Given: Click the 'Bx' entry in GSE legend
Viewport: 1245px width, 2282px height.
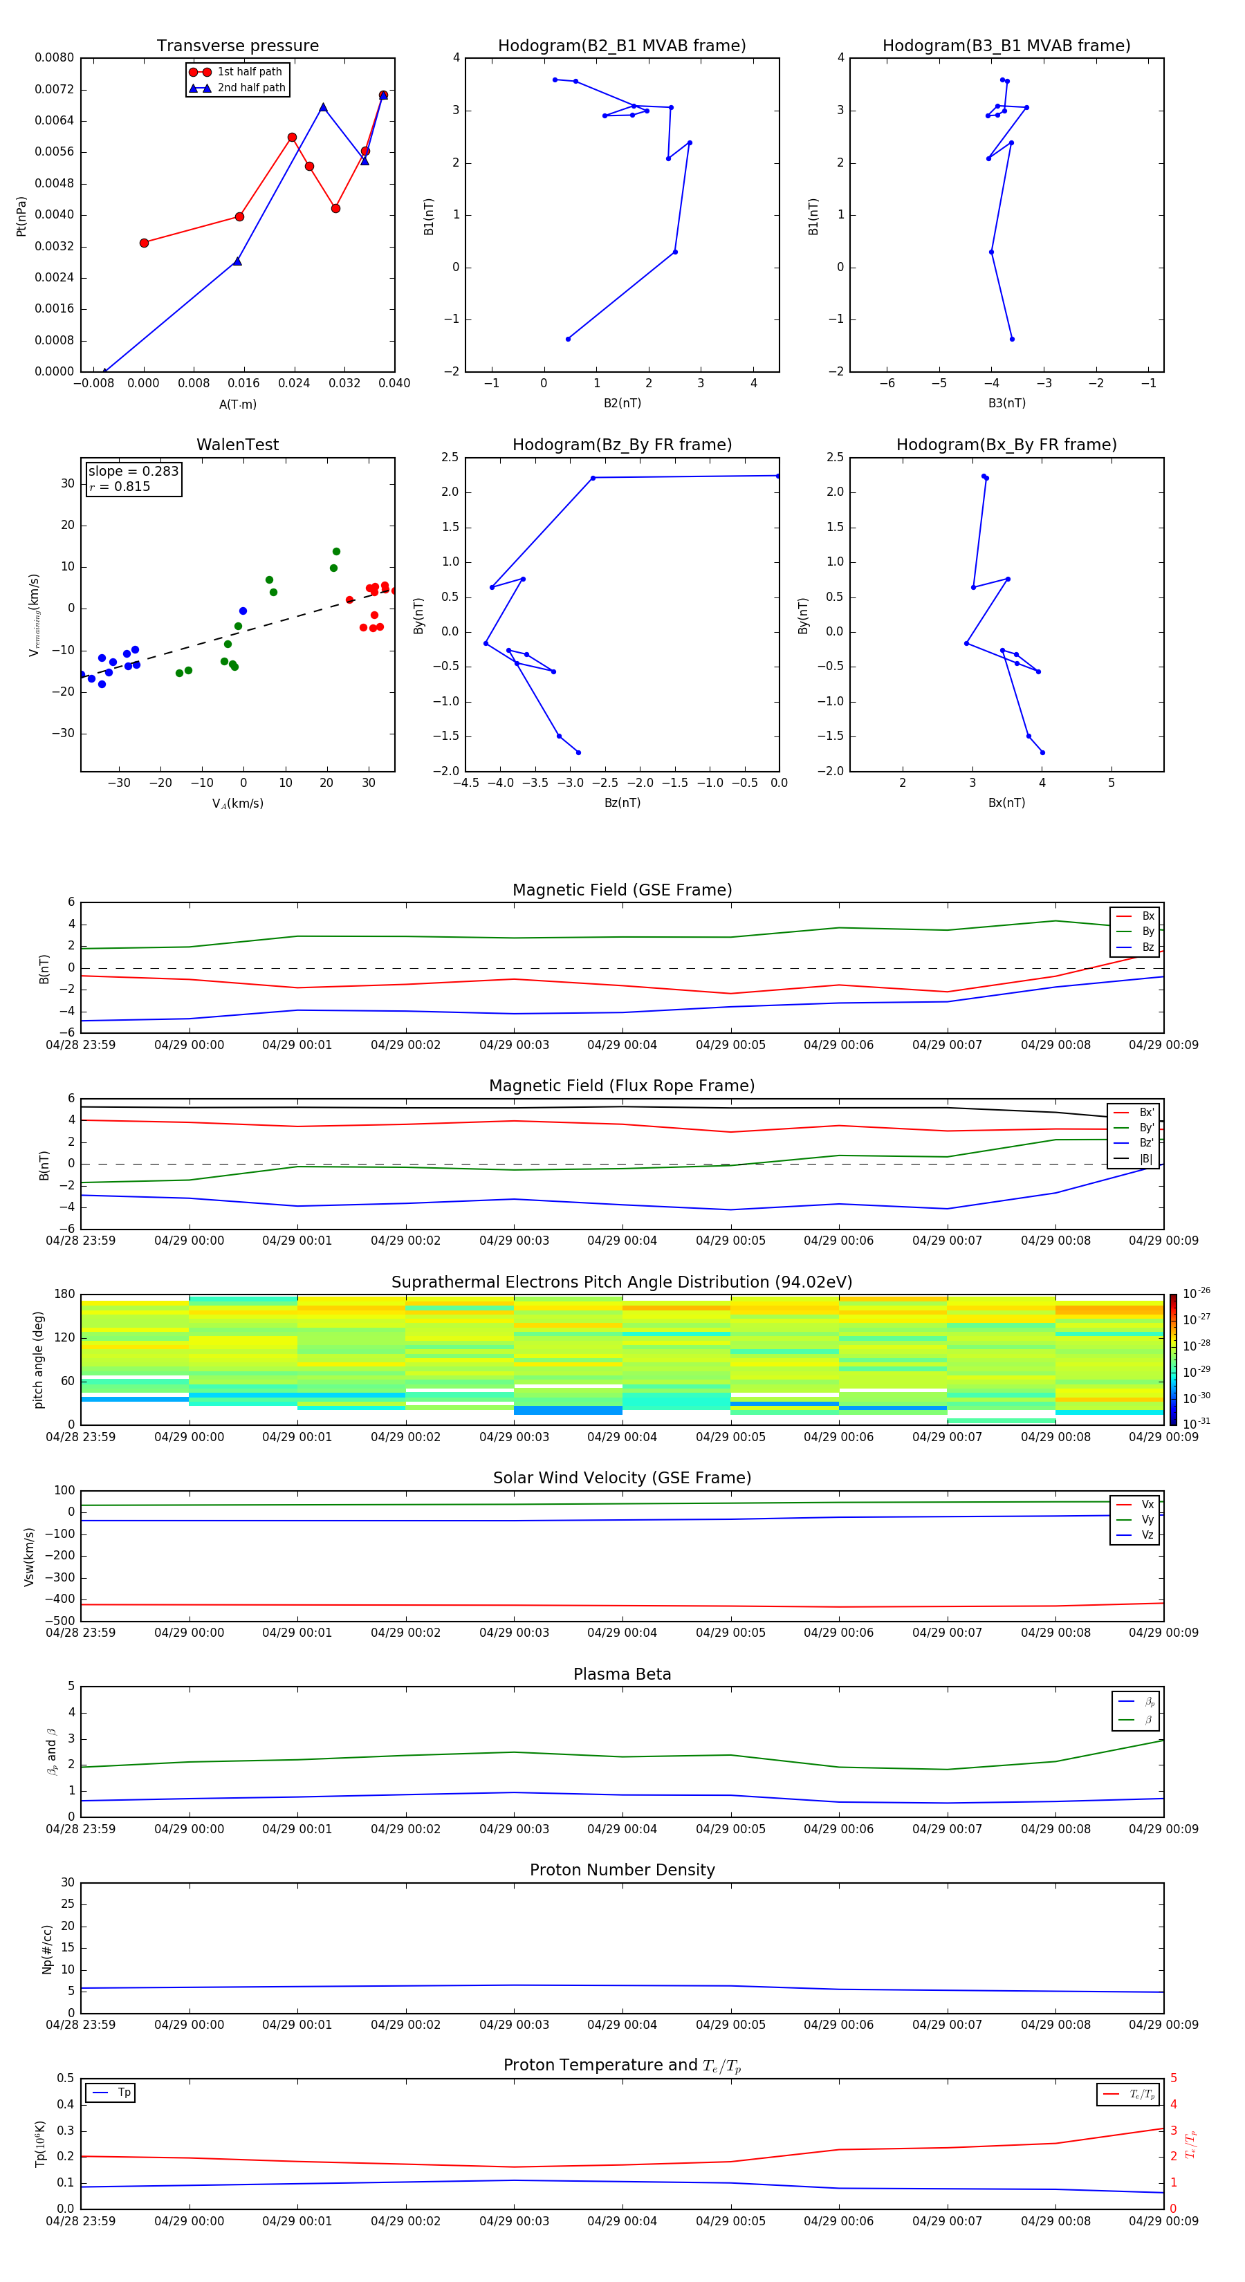Looking at the screenshot, I should pyautogui.click(x=1136, y=917).
